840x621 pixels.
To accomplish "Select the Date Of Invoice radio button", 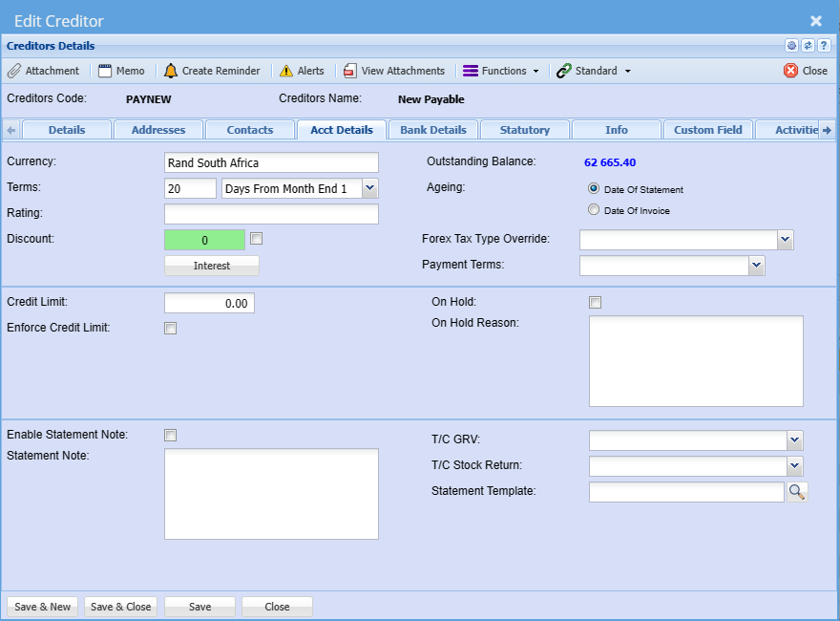I will [594, 210].
